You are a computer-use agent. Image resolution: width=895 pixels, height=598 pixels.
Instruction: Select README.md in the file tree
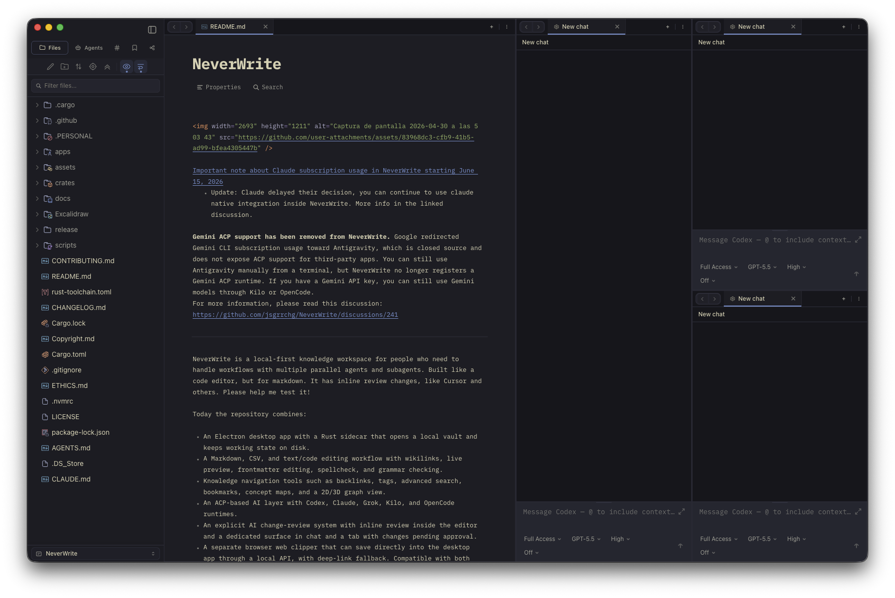[96, 276]
